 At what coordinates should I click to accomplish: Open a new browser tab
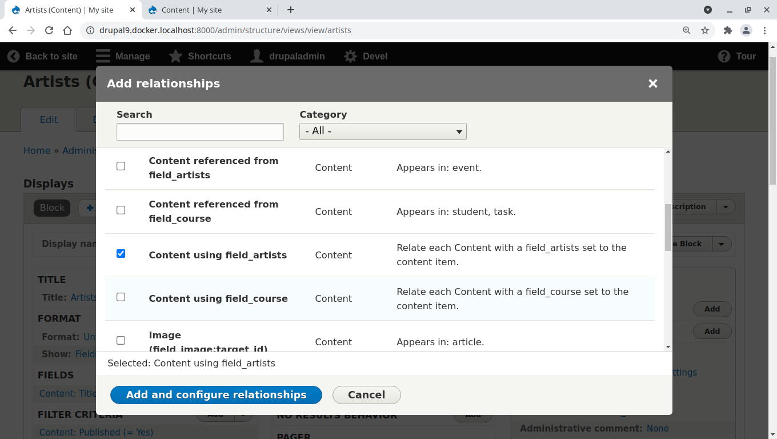pos(291,10)
